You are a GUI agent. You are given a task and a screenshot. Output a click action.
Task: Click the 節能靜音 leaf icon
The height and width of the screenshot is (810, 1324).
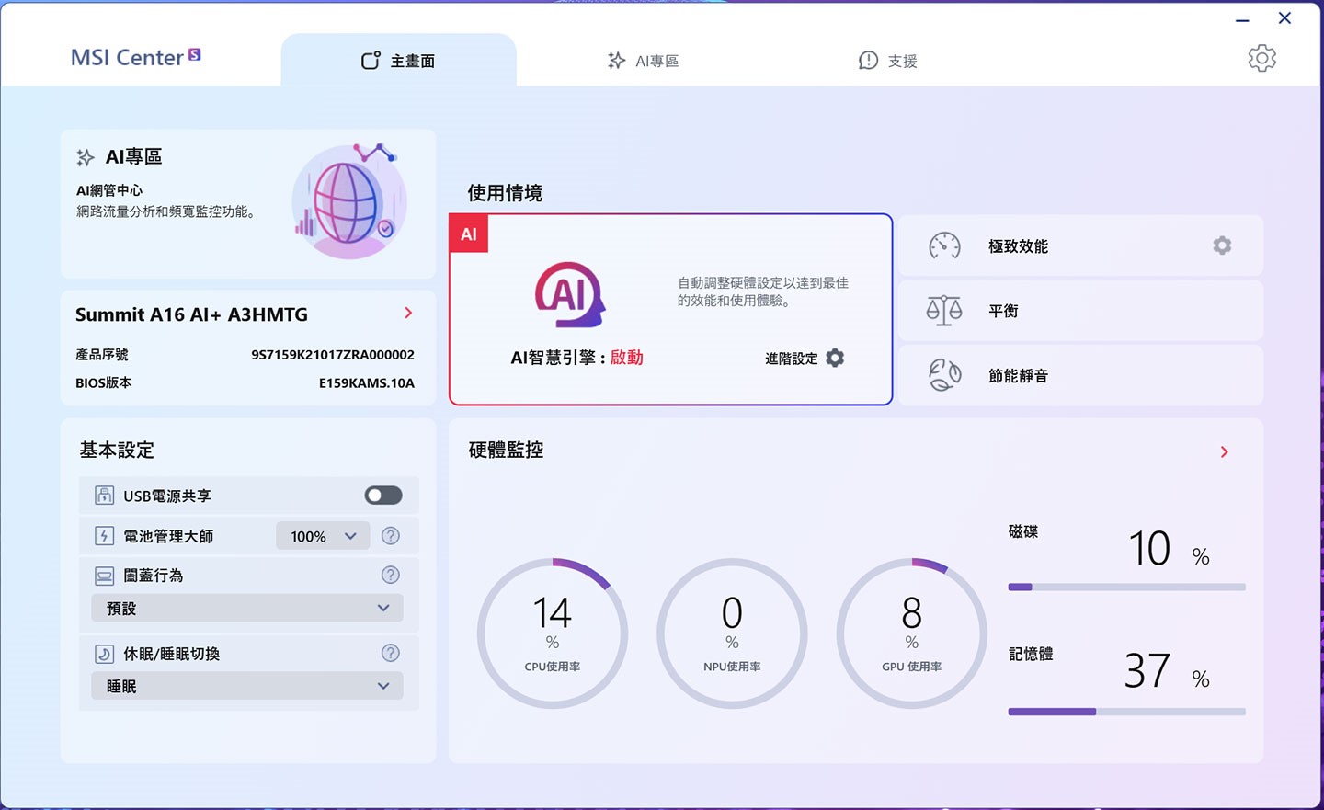(944, 375)
